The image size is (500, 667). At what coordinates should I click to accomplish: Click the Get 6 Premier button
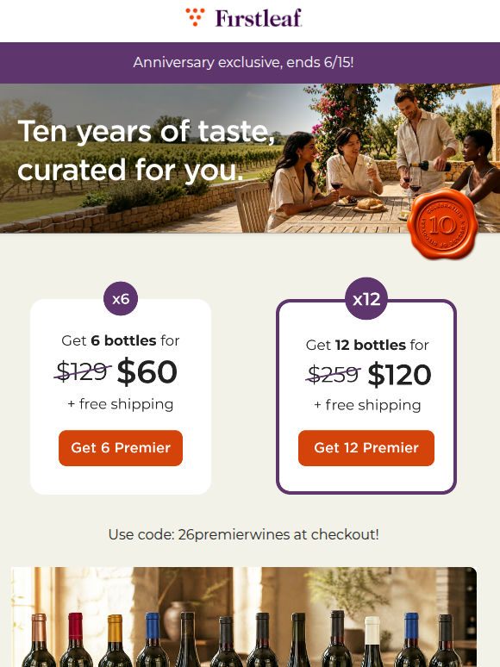(x=121, y=448)
